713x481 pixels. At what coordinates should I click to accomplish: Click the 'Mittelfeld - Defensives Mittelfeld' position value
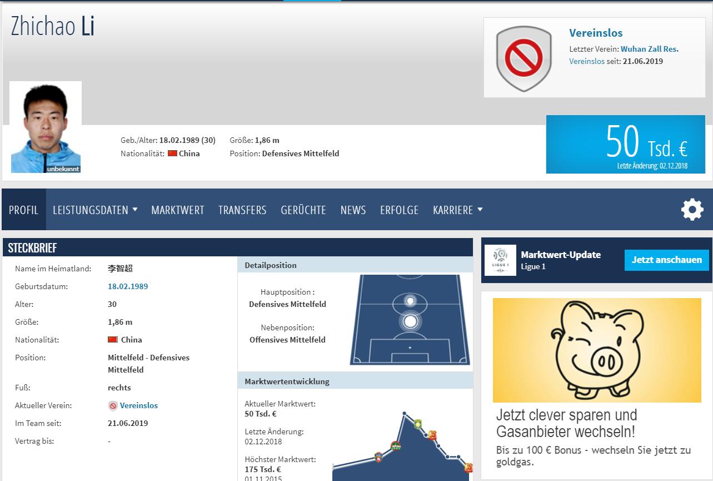[148, 364]
